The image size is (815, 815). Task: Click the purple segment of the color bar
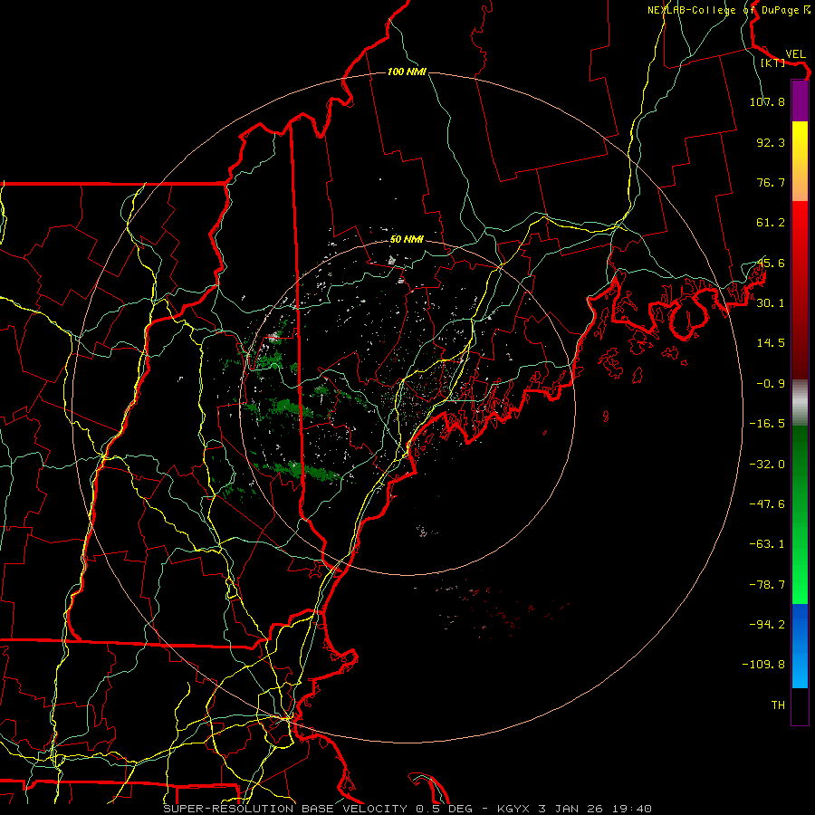tap(800, 101)
